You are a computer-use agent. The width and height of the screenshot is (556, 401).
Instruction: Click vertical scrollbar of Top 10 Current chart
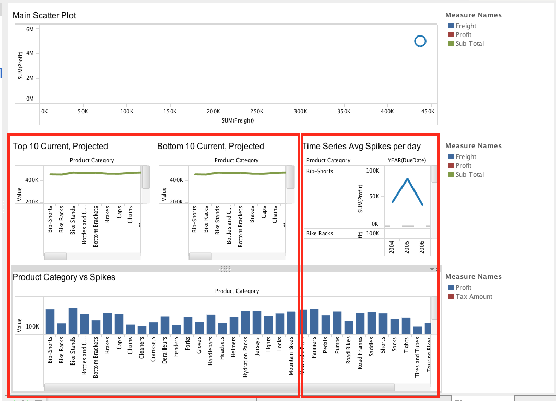(x=146, y=177)
